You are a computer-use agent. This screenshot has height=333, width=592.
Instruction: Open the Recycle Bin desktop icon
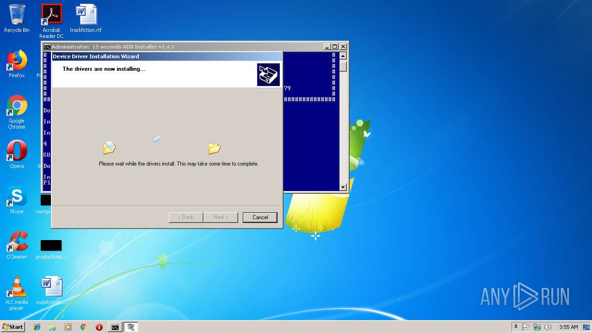click(x=17, y=18)
